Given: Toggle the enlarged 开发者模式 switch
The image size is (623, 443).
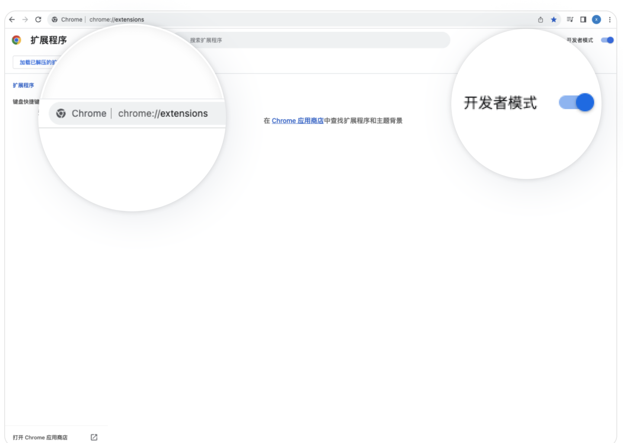Looking at the screenshot, I should point(576,103).
